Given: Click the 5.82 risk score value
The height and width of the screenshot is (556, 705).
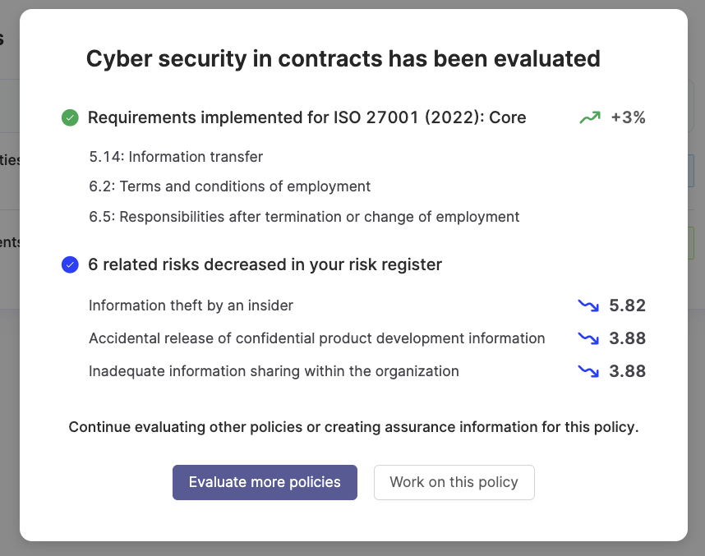Looking at the screenshot, I should (627, 306).
